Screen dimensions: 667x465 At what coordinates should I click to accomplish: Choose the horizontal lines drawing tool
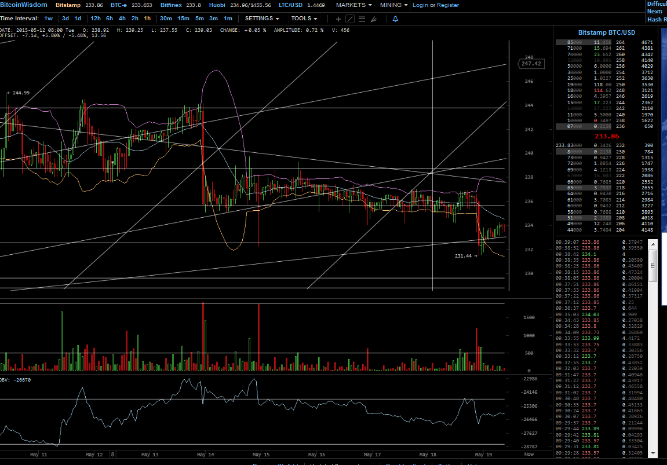tap(362, 19)
